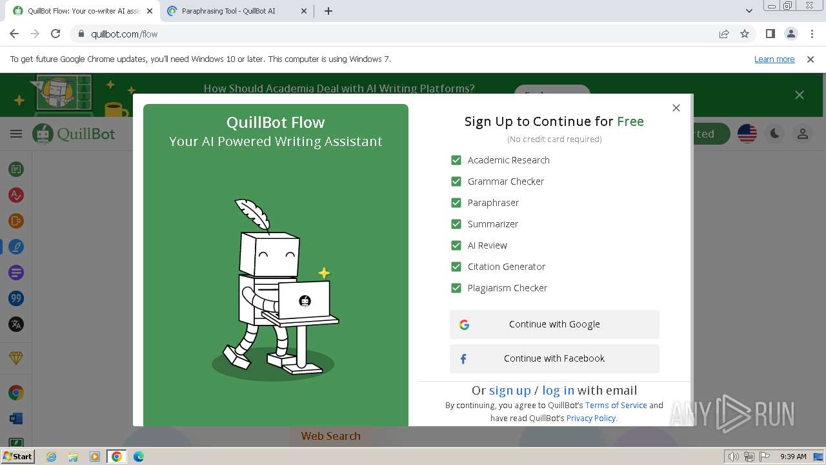Open the Chrome extension sidebar icon

16,393
